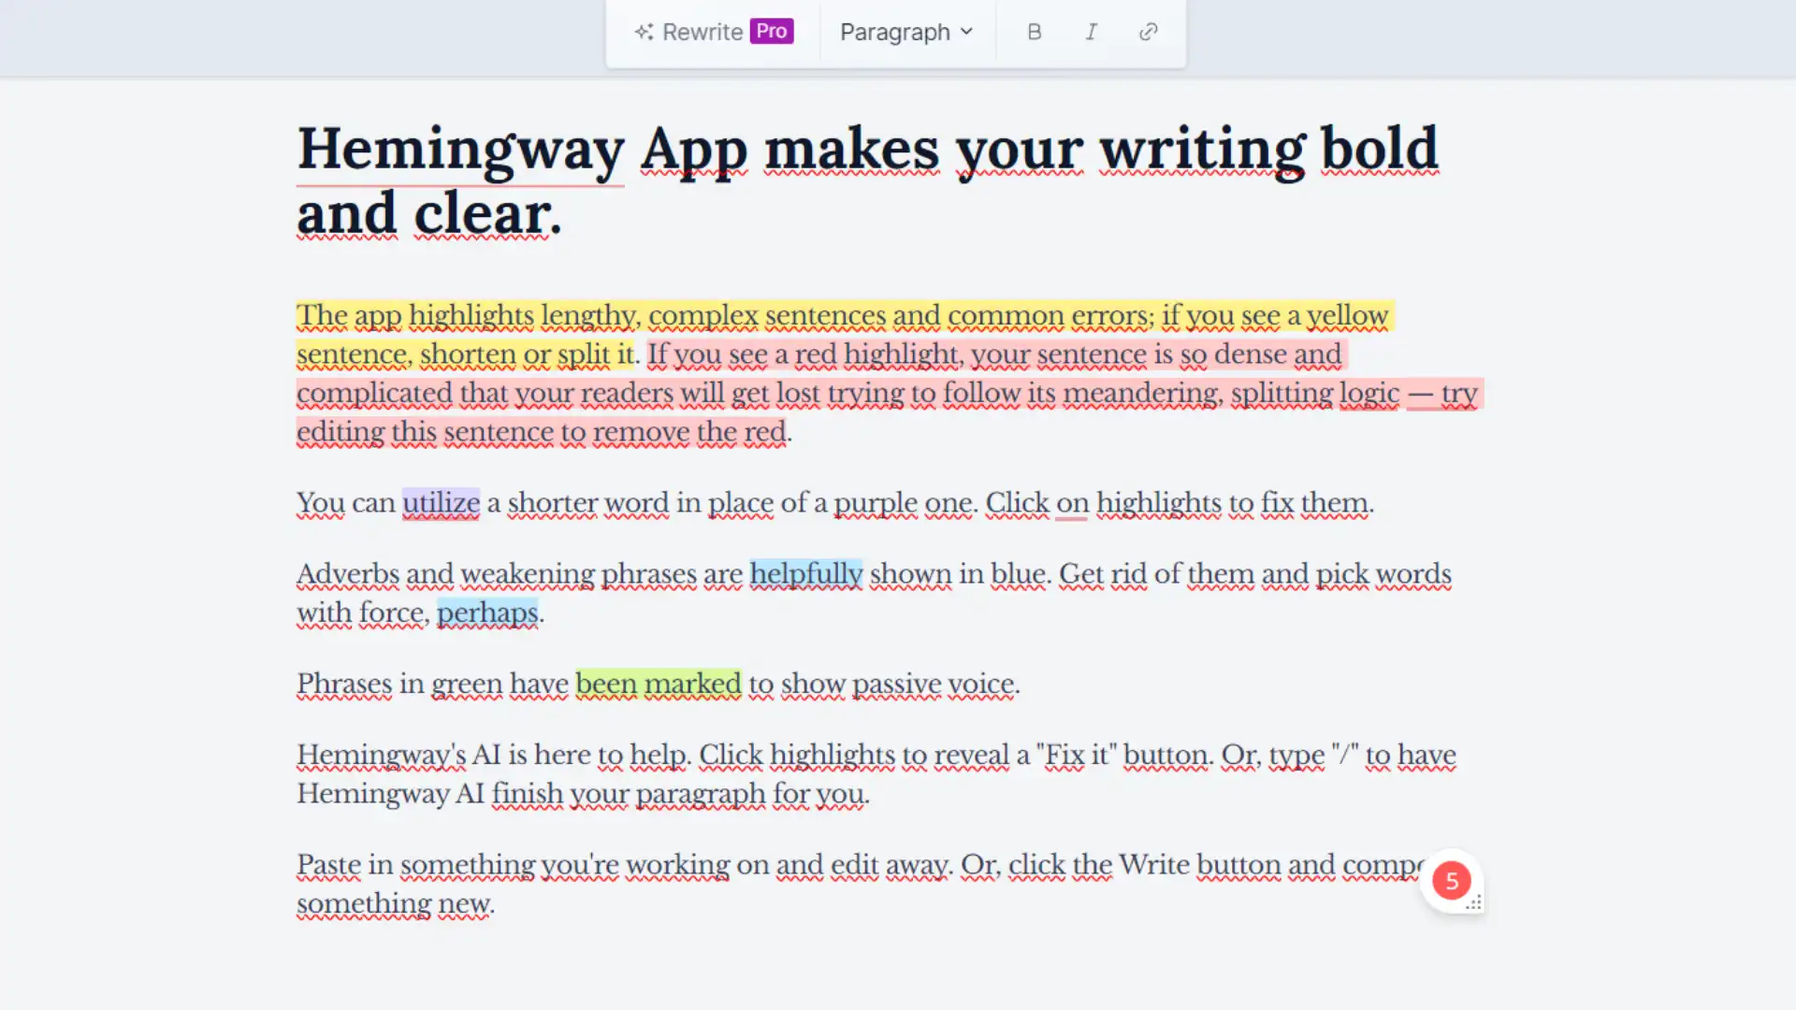Image resolution: width=1796 pixels, height=1010 pixels.
Task: Open the Rewrite Pro AI feature
Action: tap(714, 32)
